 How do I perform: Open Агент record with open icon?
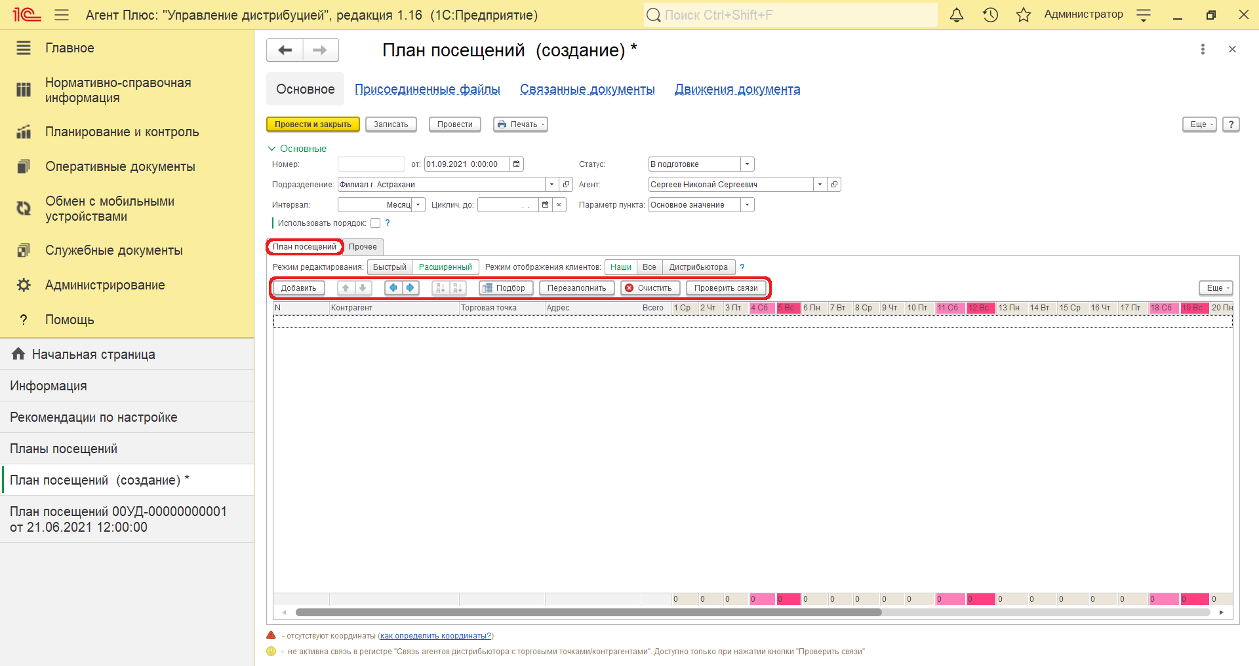834,185
